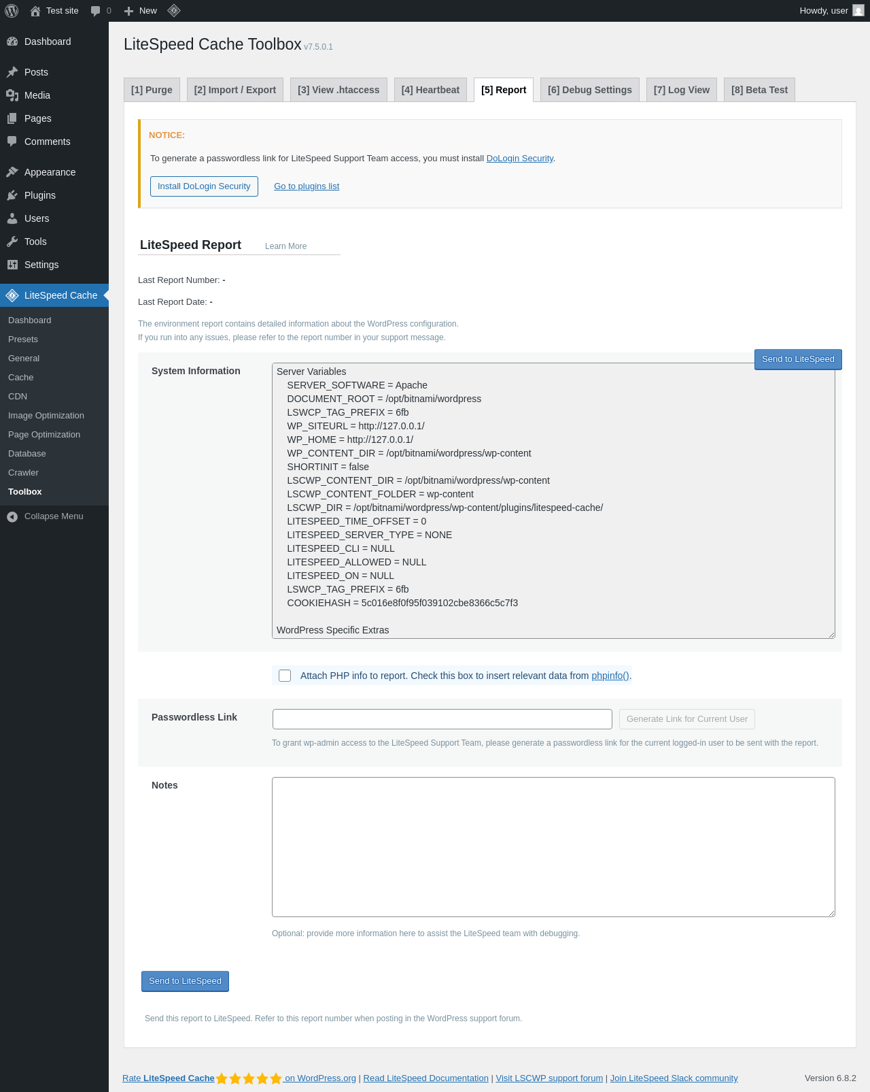This screenshot has height=1092, width=870.
Task: Click the Media icon in sidebar
Action: pos(12,95)
